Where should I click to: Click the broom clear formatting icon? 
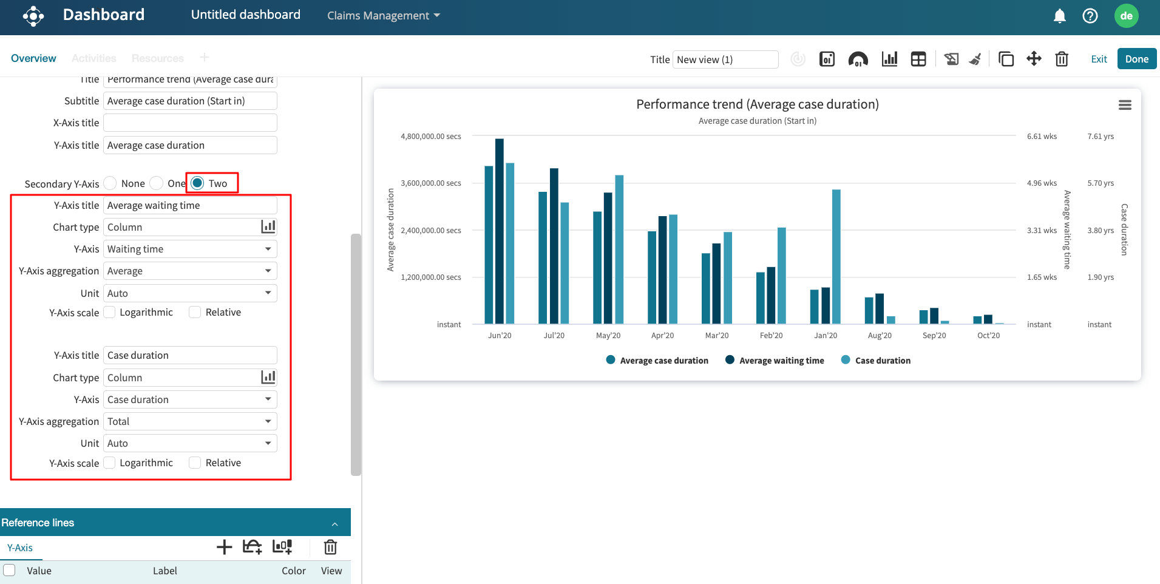pos(975,59)
